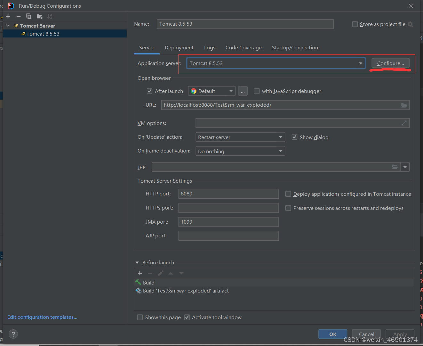Screen dimensions: 423x346
Task: Click the JMX port field
Action: coord(228,222)
